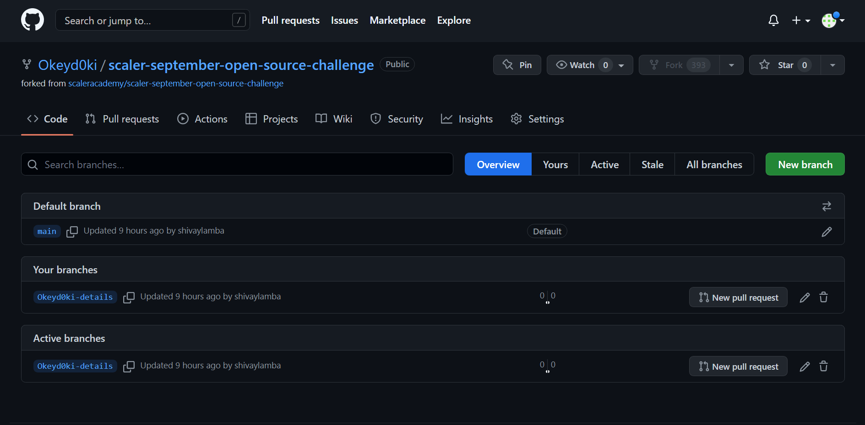Open the Fork dropdown arrow
This screenshot has height=425, width=865.
point(731,65)
